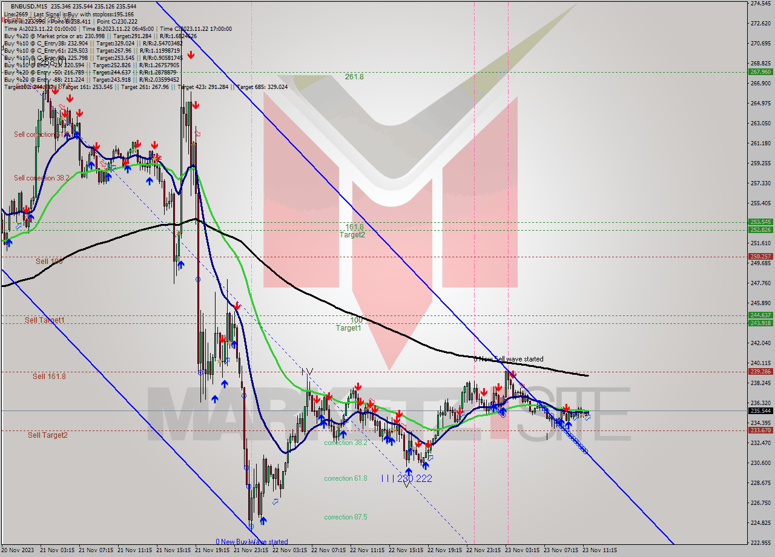Click the green 261.8 Fibonacci label
The image size is (775, 557).
pyautogui.click(x=354, y=77)
